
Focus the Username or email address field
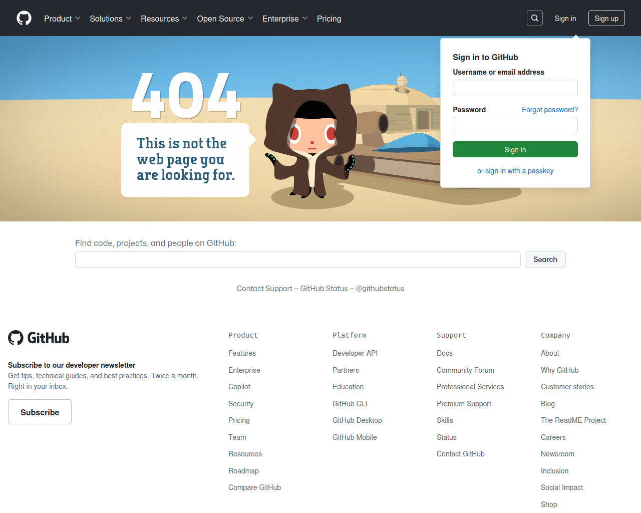click(515, 88)
